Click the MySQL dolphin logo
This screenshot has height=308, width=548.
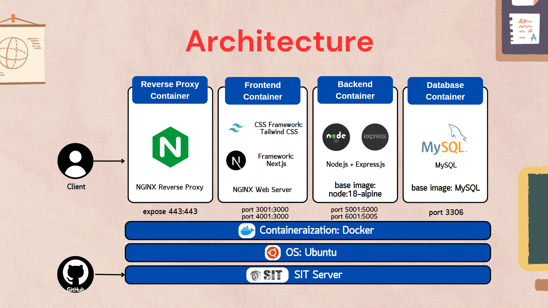[x=445, y=139]
